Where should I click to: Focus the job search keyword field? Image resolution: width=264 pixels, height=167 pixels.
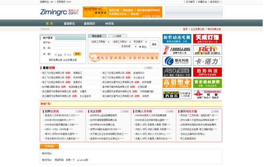(x=105, y=47)
